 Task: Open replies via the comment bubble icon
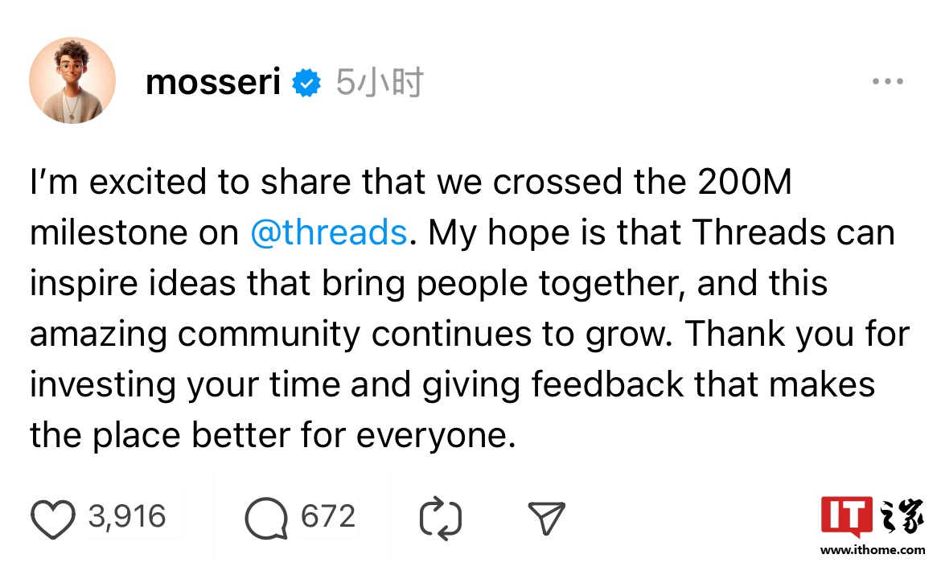click(x=266, y=519)
